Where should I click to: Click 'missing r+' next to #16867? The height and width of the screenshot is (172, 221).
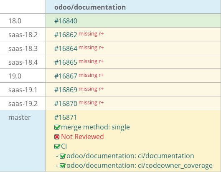[91, 75]
